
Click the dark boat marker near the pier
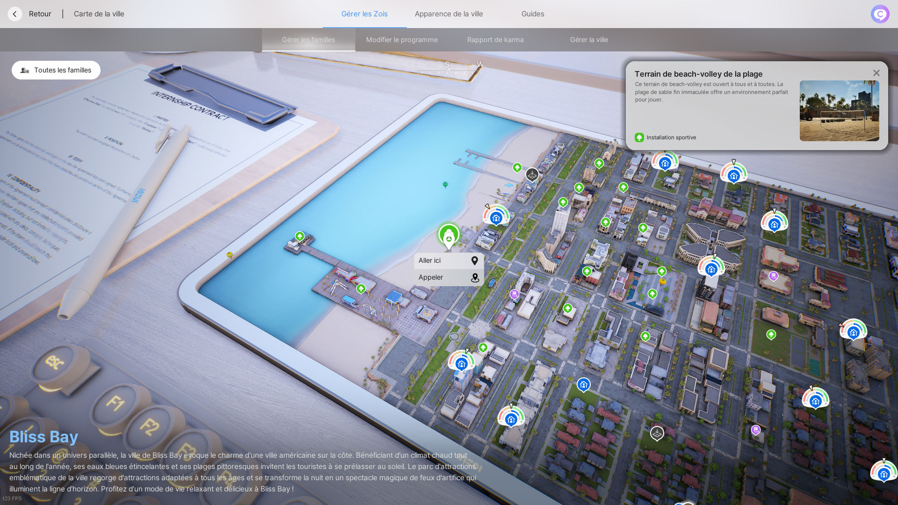click(532, 175)
